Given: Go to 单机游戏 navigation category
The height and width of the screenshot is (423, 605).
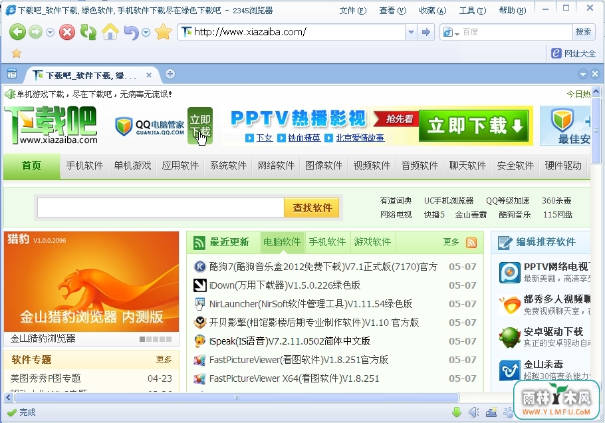Looking at the screenshot, I should 132,166.
